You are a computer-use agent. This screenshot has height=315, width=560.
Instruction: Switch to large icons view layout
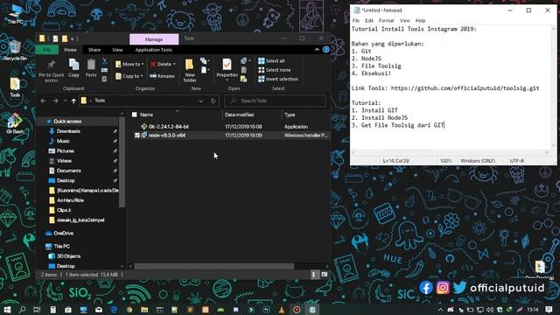coord(324,274)
